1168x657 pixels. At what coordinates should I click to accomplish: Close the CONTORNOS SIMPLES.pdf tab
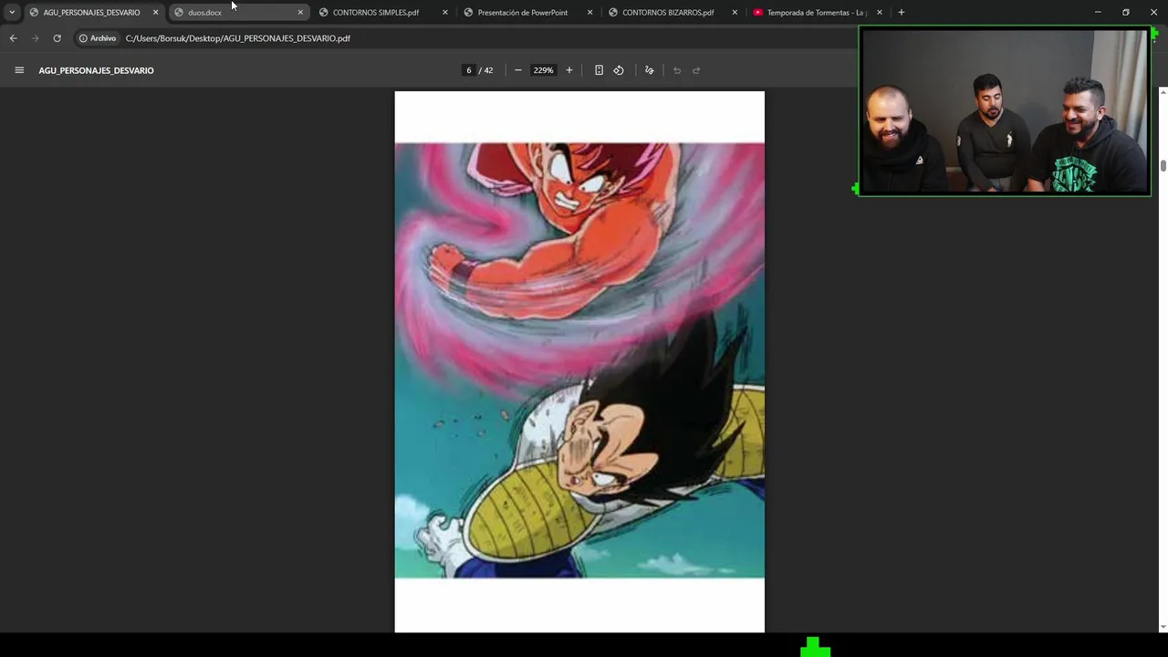444,13
